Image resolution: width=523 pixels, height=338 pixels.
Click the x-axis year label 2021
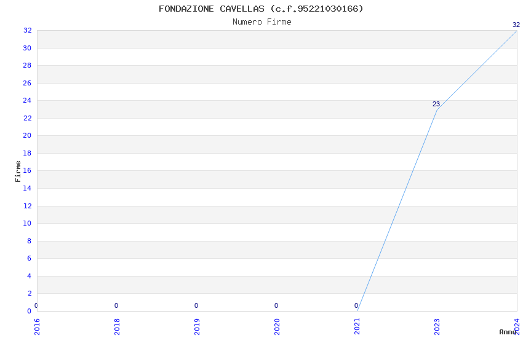(x=357, y=327)
